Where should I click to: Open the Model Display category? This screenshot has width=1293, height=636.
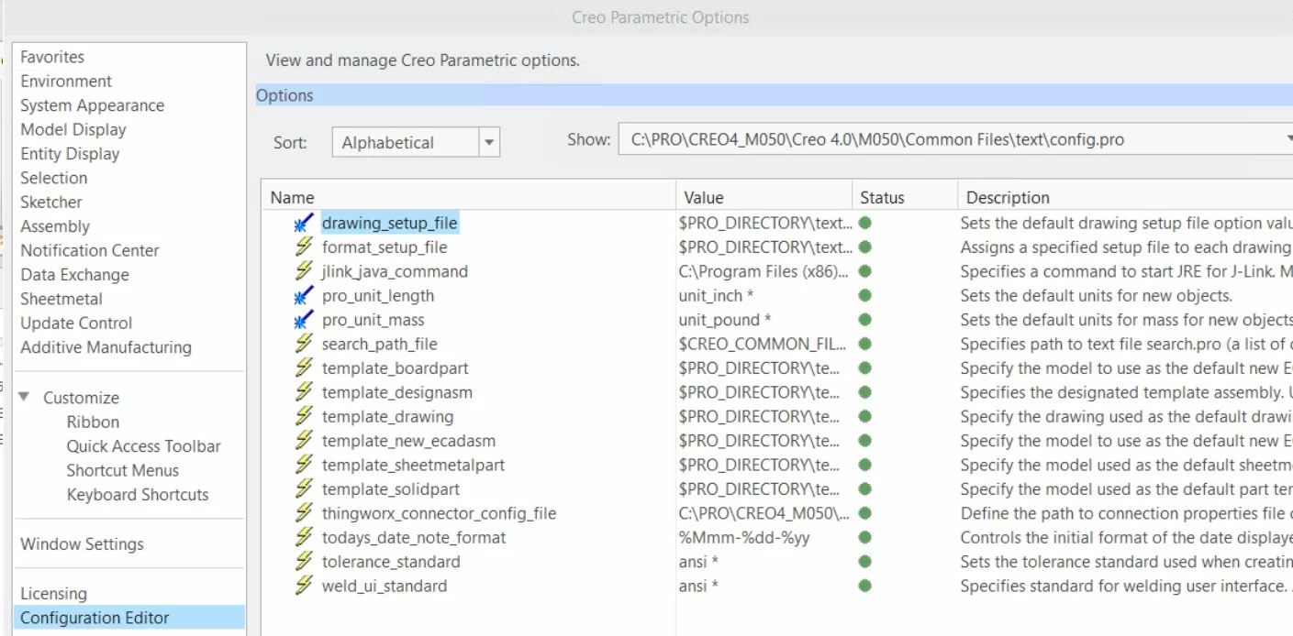[73, 129]
